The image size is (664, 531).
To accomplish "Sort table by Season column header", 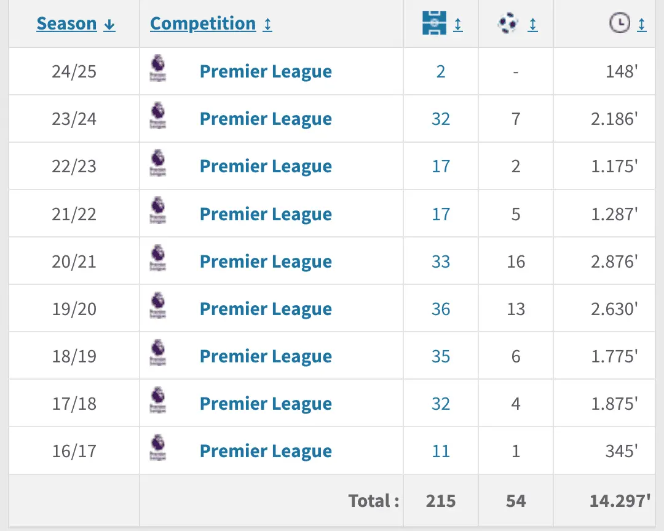I will [x=66, y=24].
